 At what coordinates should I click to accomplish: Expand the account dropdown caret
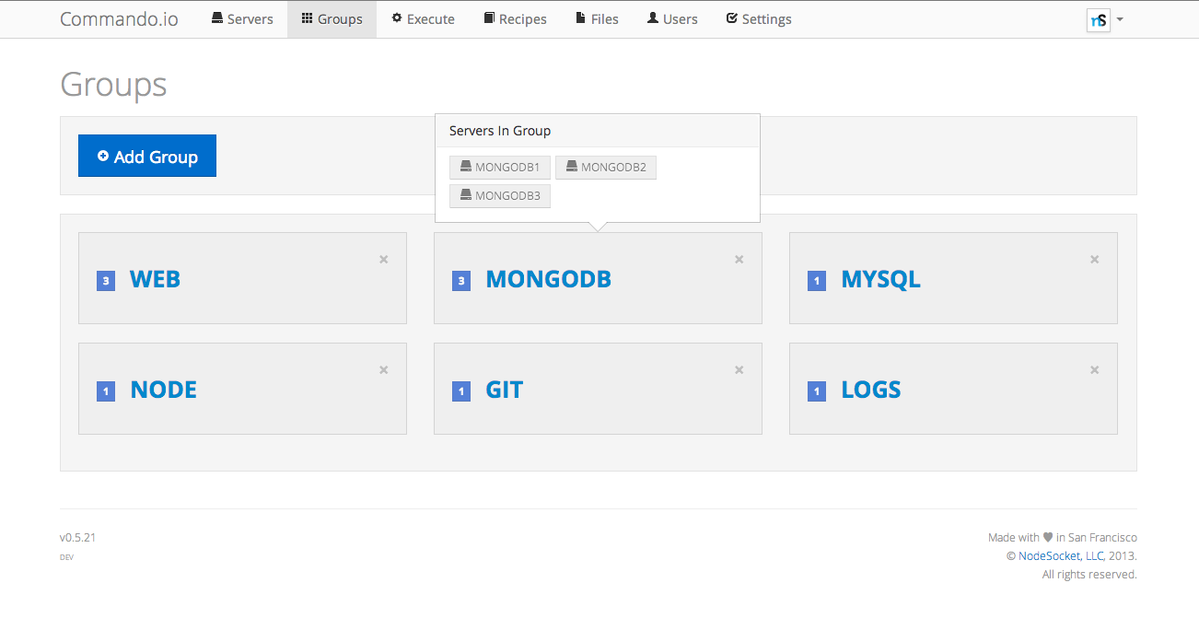(1120, 18)
